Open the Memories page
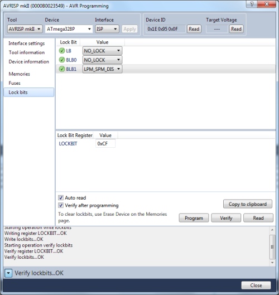The image size is (279, 295). (19, 74)
